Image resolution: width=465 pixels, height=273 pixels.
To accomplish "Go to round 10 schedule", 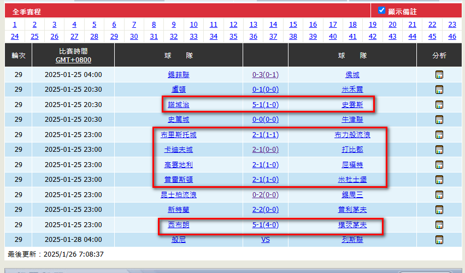I will coord(193,25).
